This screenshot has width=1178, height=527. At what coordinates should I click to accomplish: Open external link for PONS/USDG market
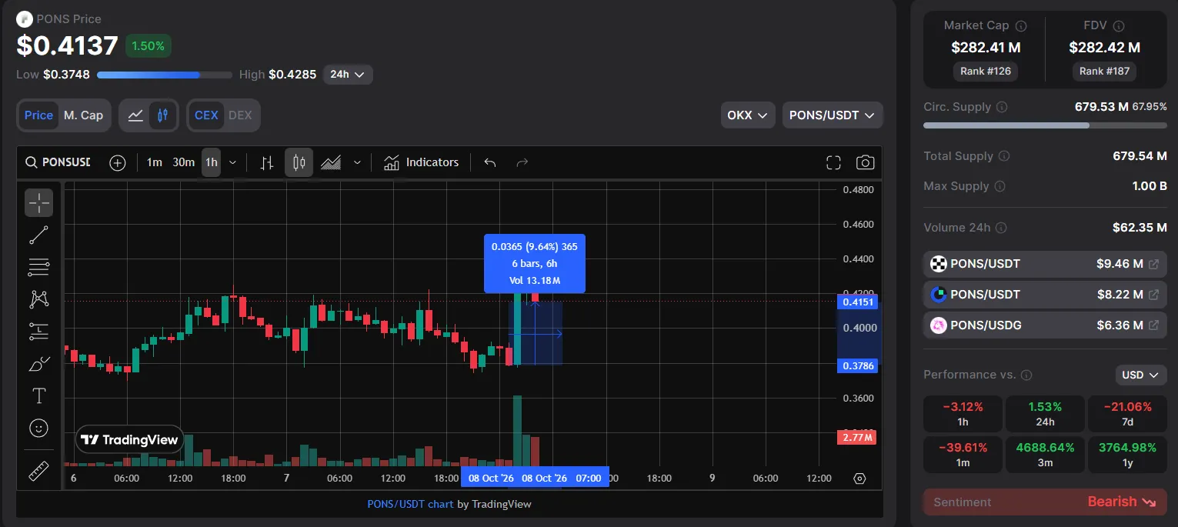pyautogui.click(x=1154, y=325)
